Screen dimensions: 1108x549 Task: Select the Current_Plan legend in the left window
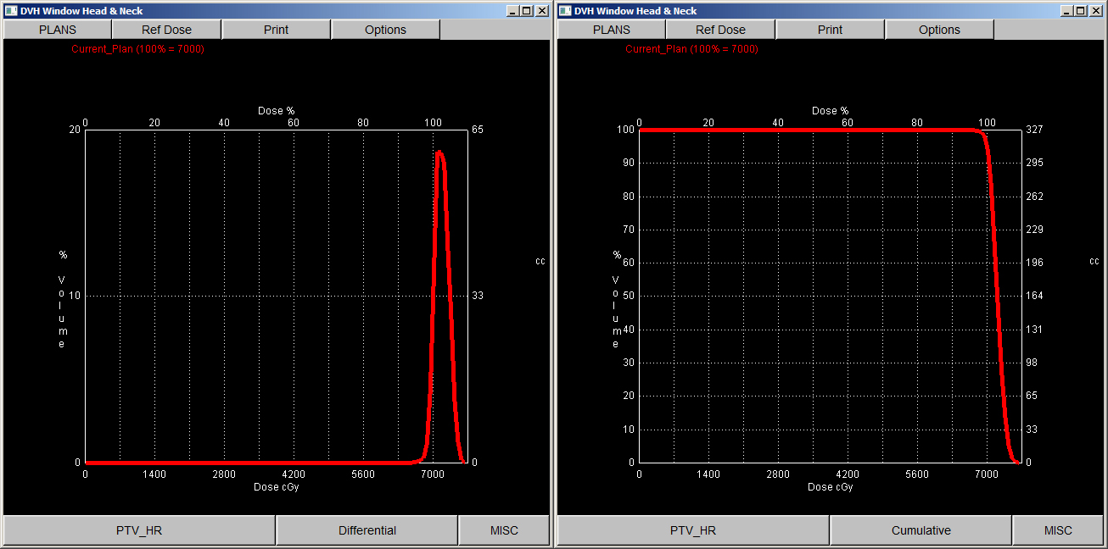(x=137, y=49)
